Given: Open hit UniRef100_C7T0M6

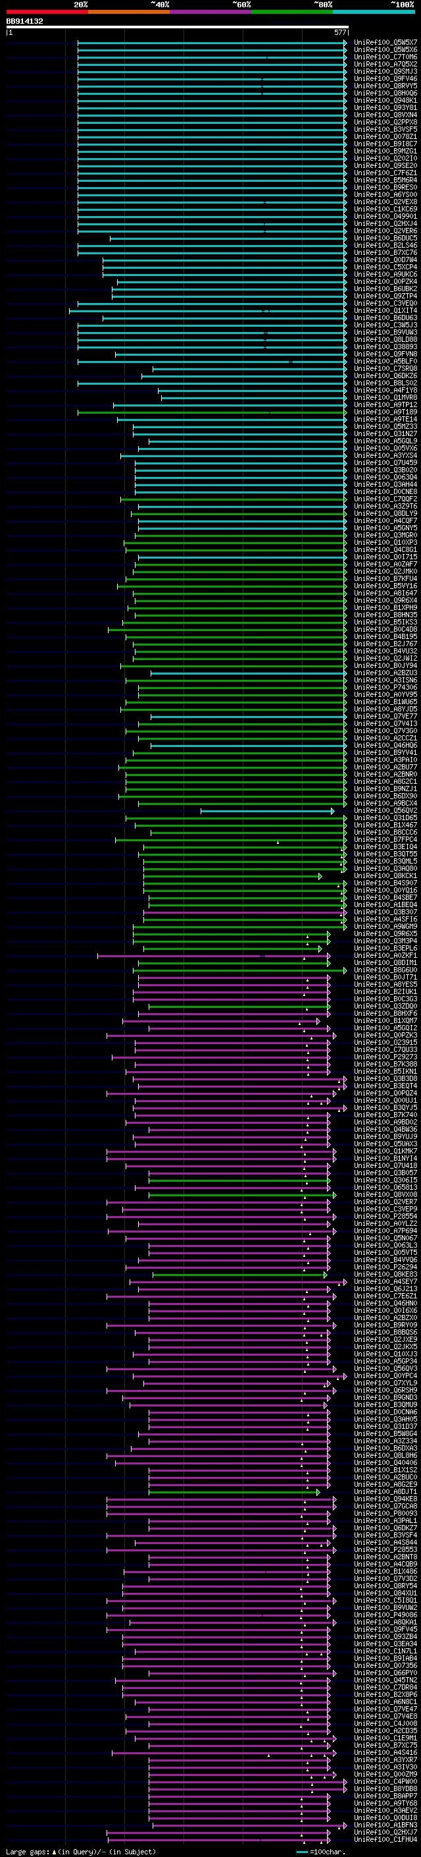Looking at the screenshot, I should point(385,57).
